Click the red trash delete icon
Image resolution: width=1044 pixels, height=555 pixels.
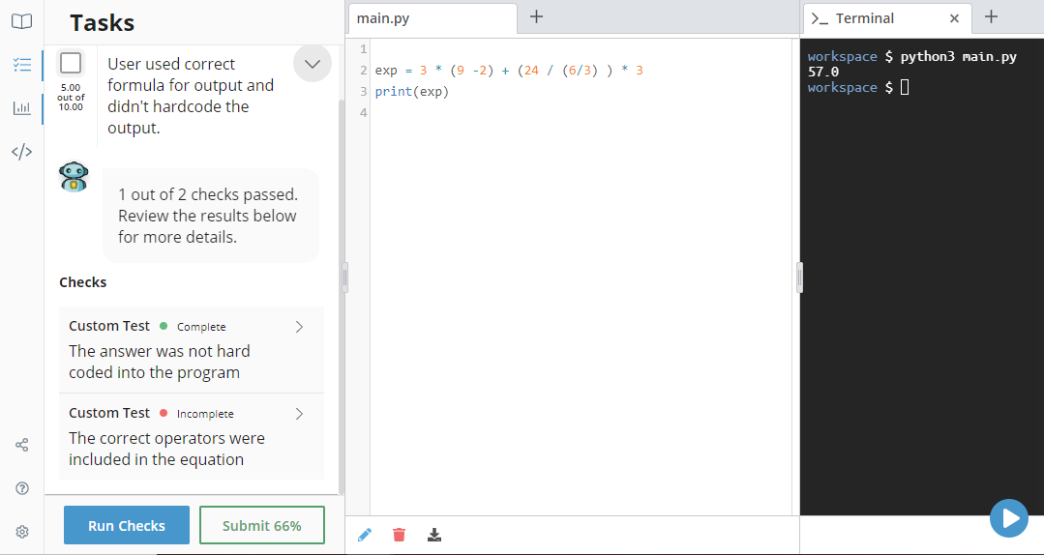coord(399,535)
